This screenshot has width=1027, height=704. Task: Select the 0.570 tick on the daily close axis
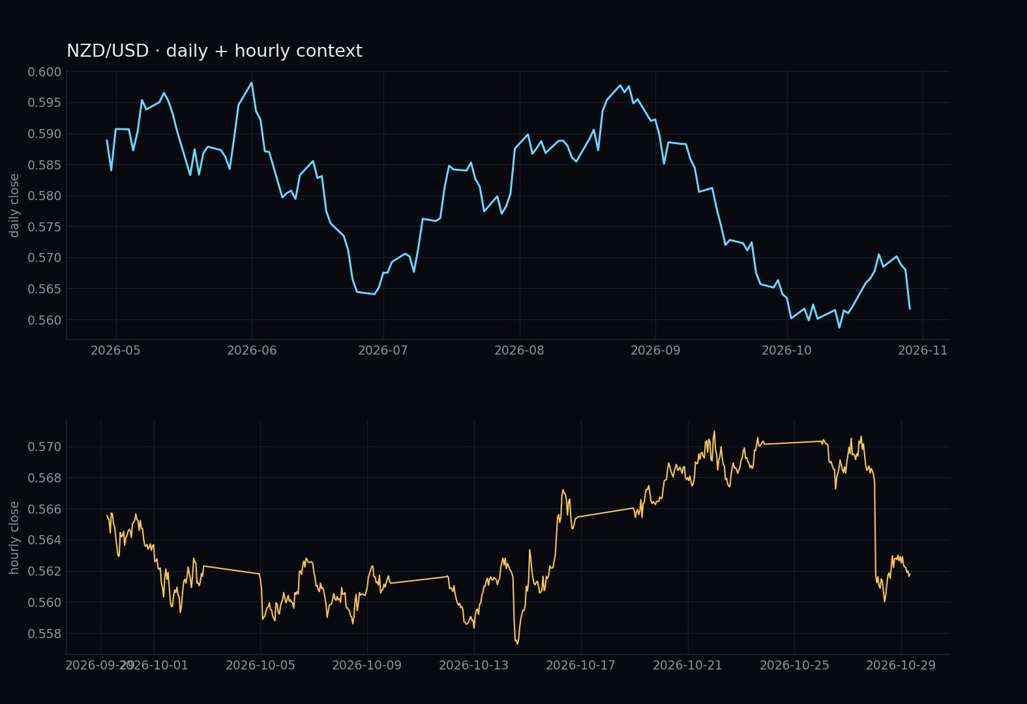tap(44, 257)
